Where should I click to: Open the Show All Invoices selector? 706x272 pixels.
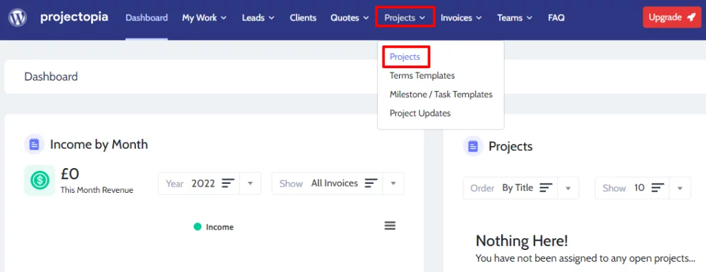pos(327,183)
